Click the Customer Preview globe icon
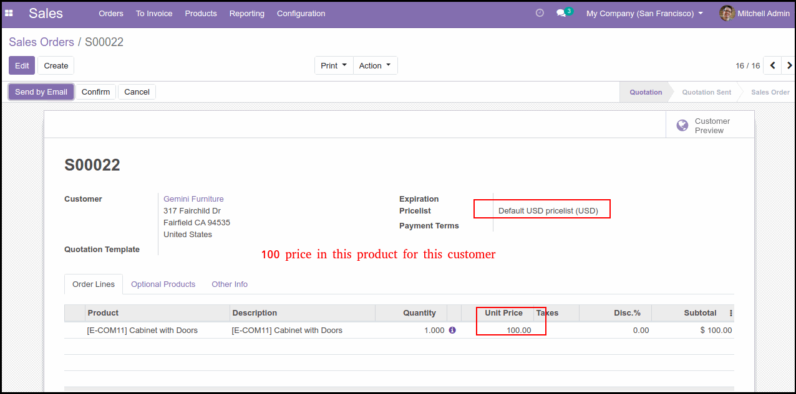This screenshot has width=796, height=394. pyautogui.click(x=682, y=126)
